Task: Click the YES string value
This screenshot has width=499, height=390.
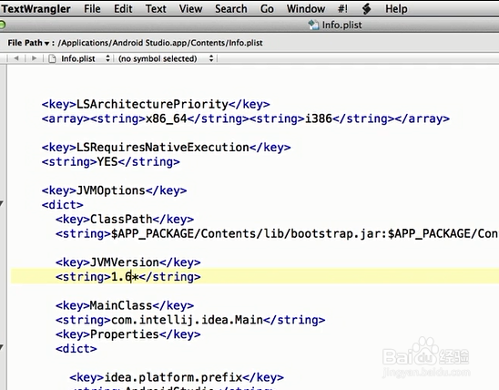Action: pos(107,161)
